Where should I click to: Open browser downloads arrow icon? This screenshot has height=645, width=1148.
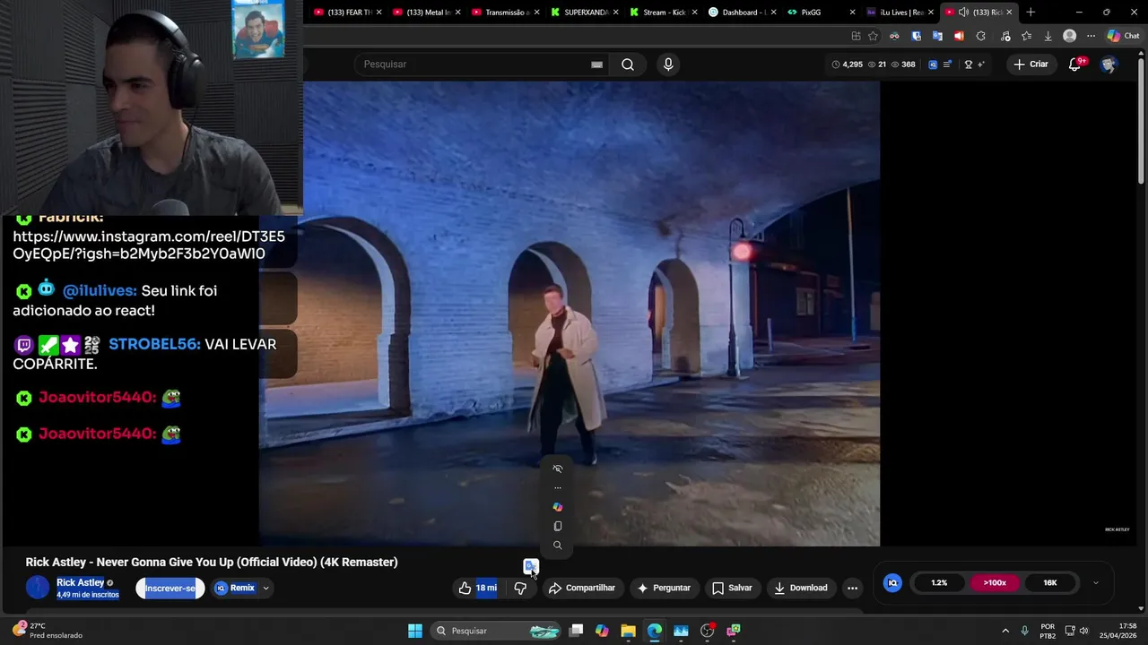[1048, 36]
